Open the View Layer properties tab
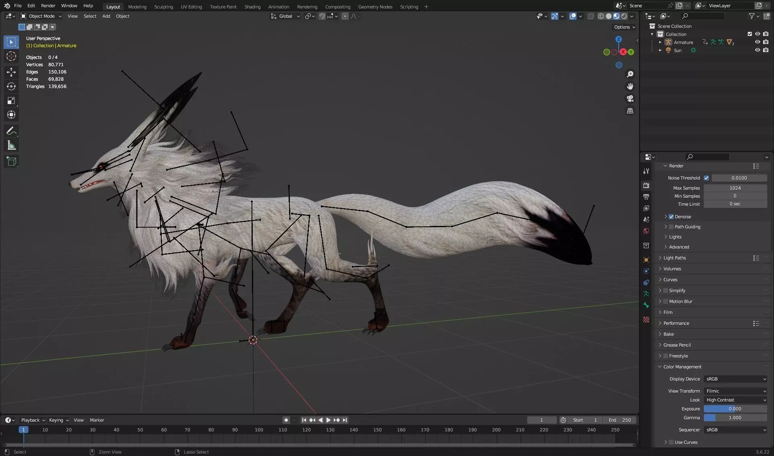This screenshot has width=774, height=456. click(x=646, y=208)
